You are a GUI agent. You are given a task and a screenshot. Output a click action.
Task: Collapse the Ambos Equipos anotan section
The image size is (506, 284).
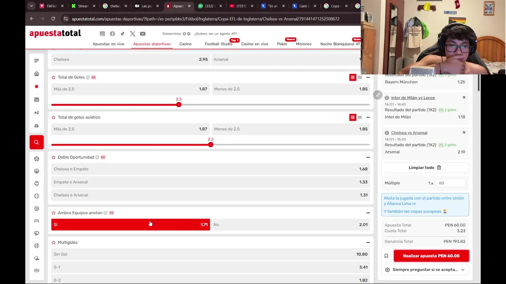click(x=368, y=213)
